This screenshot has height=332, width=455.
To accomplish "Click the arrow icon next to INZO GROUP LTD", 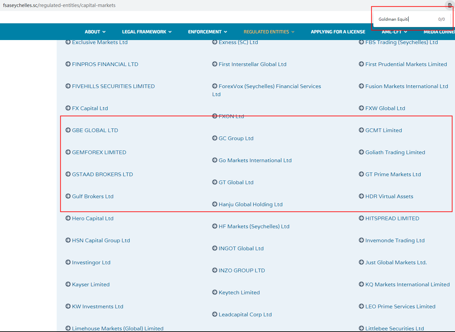I will click(x=215, y=270).
